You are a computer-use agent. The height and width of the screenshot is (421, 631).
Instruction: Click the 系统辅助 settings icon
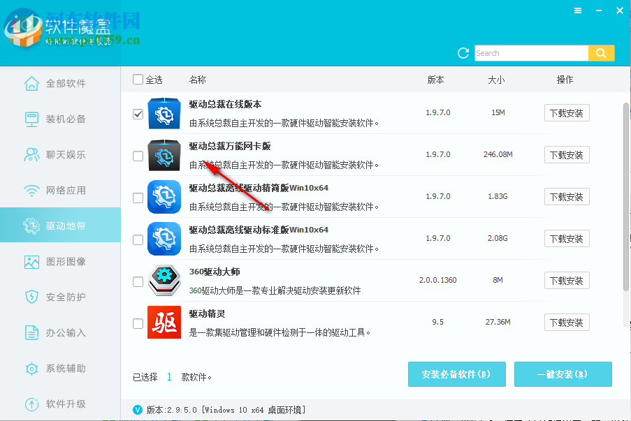pyautogui.click(x=31, y=369)
